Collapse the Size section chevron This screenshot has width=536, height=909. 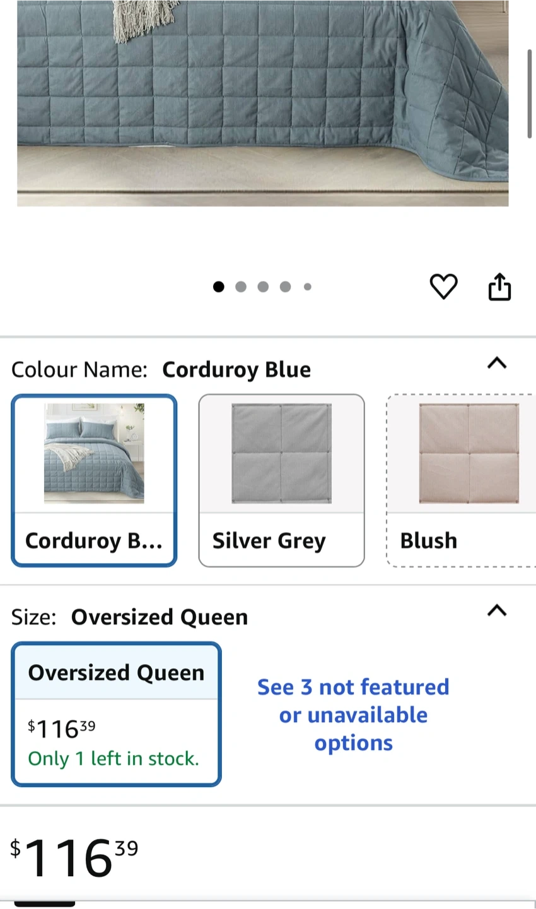[497, 610]
